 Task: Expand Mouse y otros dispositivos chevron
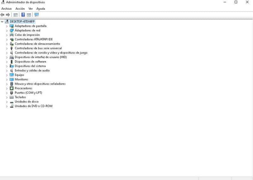click(7, 84)
